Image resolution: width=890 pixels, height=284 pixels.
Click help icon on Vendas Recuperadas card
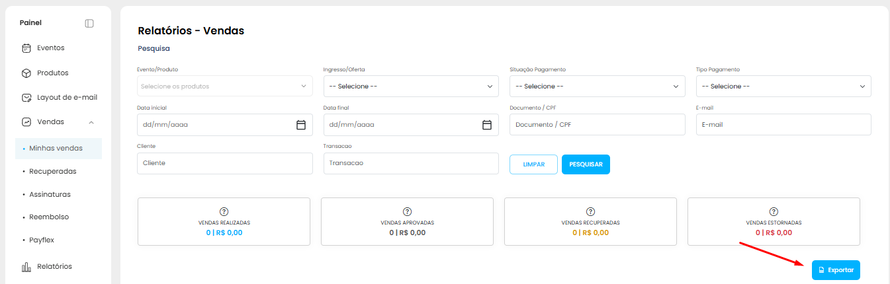[x=590, y=211]
